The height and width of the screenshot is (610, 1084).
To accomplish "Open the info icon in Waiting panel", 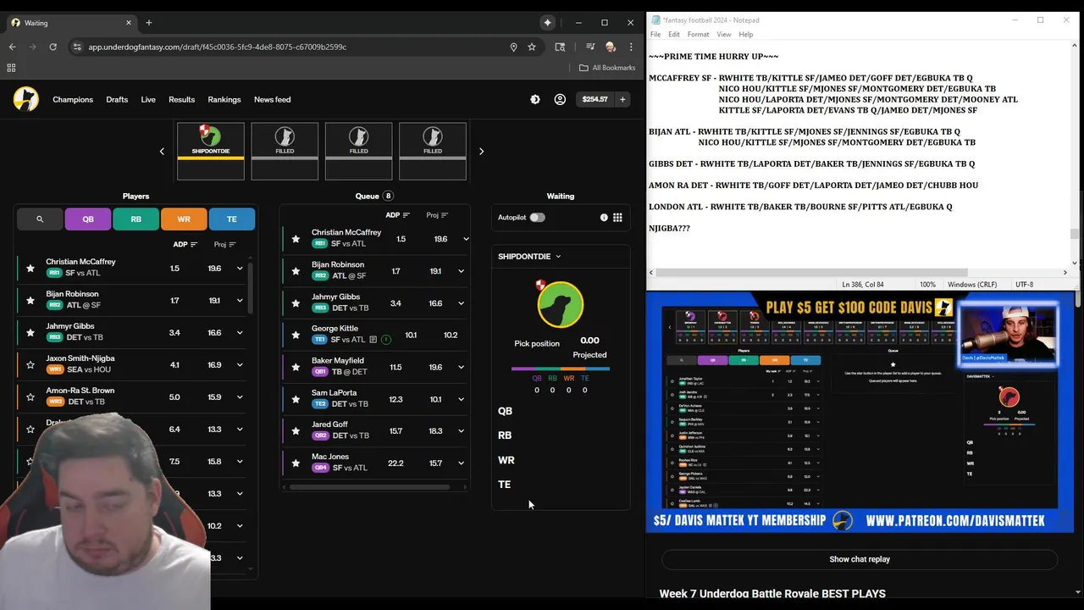I will coord(604,218).
